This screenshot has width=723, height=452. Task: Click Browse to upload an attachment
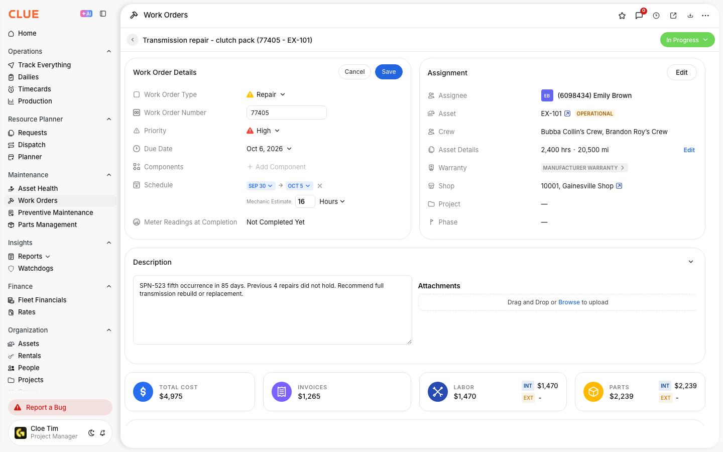tap(569, 302)
